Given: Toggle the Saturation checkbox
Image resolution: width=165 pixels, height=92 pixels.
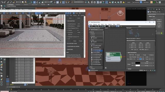Looking at the screenshot, I should pyautogui.click(x=67, y=32).
